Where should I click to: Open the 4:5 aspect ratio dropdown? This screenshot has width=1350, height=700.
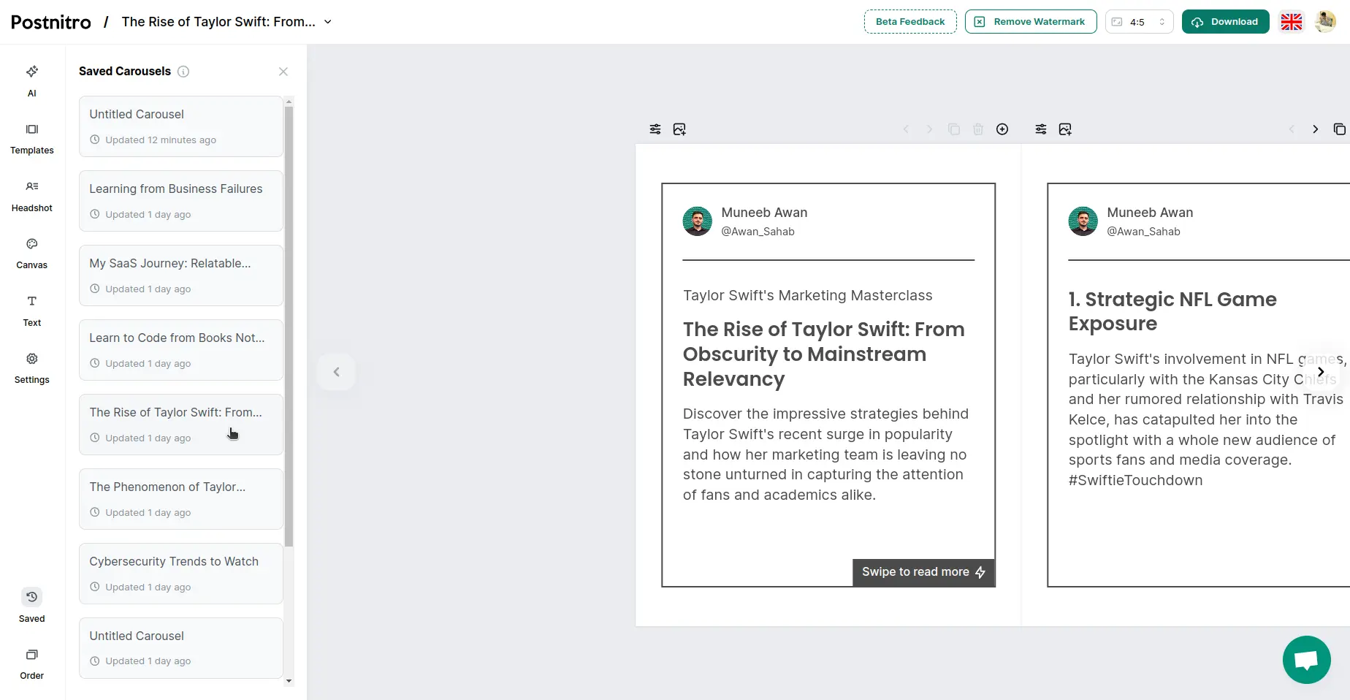[1138, 22]
